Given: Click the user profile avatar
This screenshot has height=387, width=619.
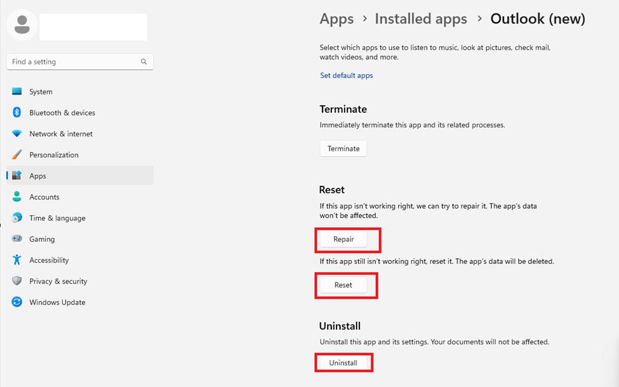Looking at the screenshot, I should [22, 25].
